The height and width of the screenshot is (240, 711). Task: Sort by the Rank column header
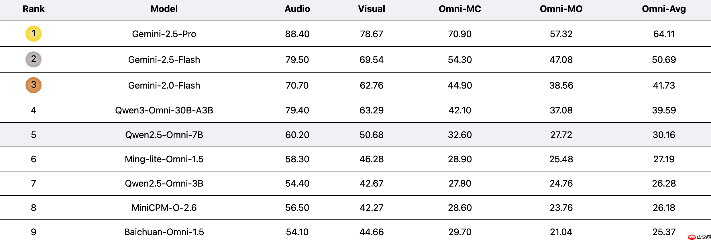34,9
